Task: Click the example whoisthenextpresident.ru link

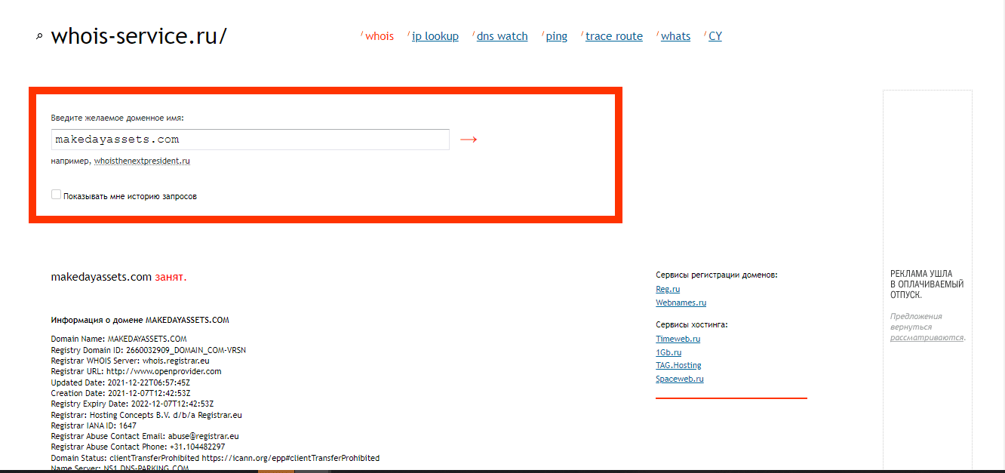Action: tap(142, 161)
